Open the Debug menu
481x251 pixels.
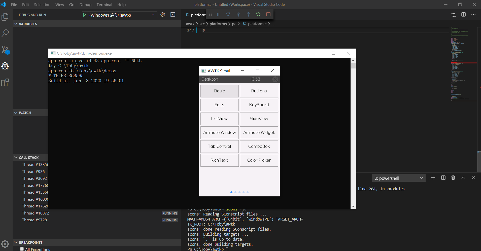click(85, 5)
